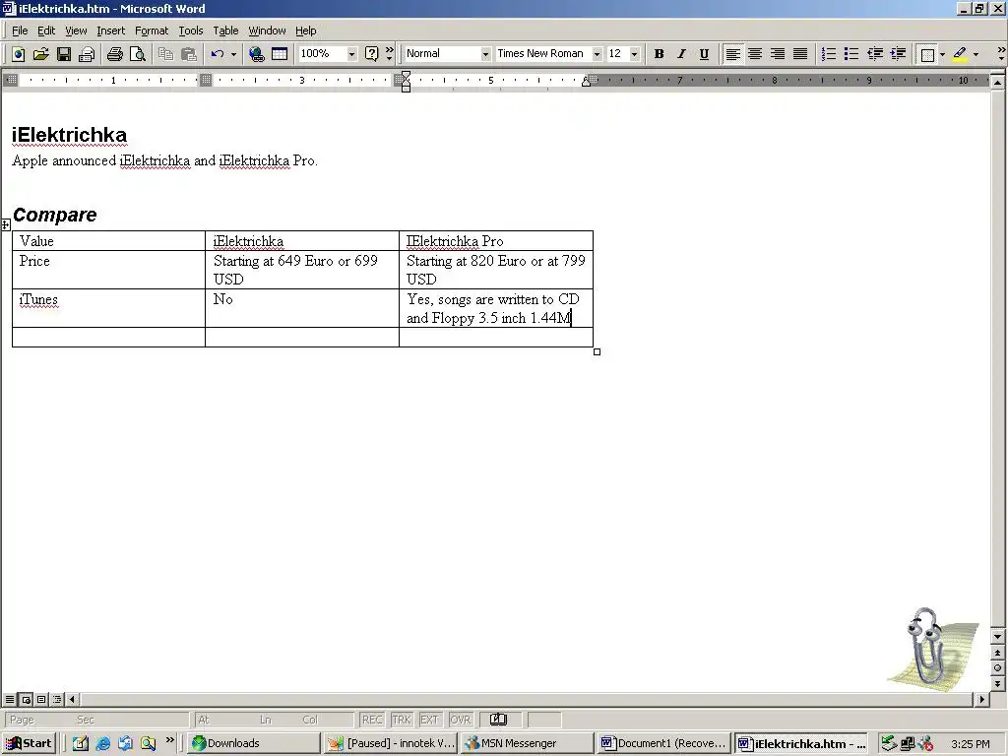The width and height of the screenshot is (1008, 756).
Task: Apply the Outside Border button
Action: [x=927, y=55]
